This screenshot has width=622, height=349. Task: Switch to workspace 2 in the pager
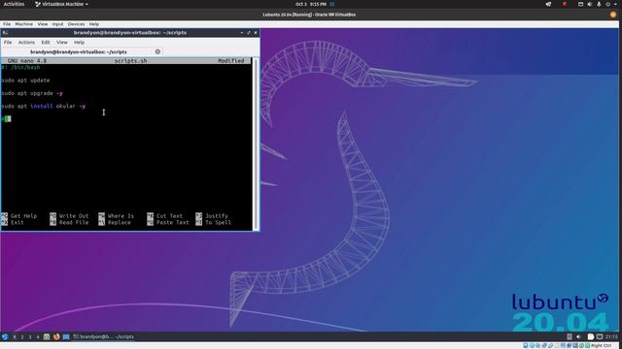click(x=22, y=336)
